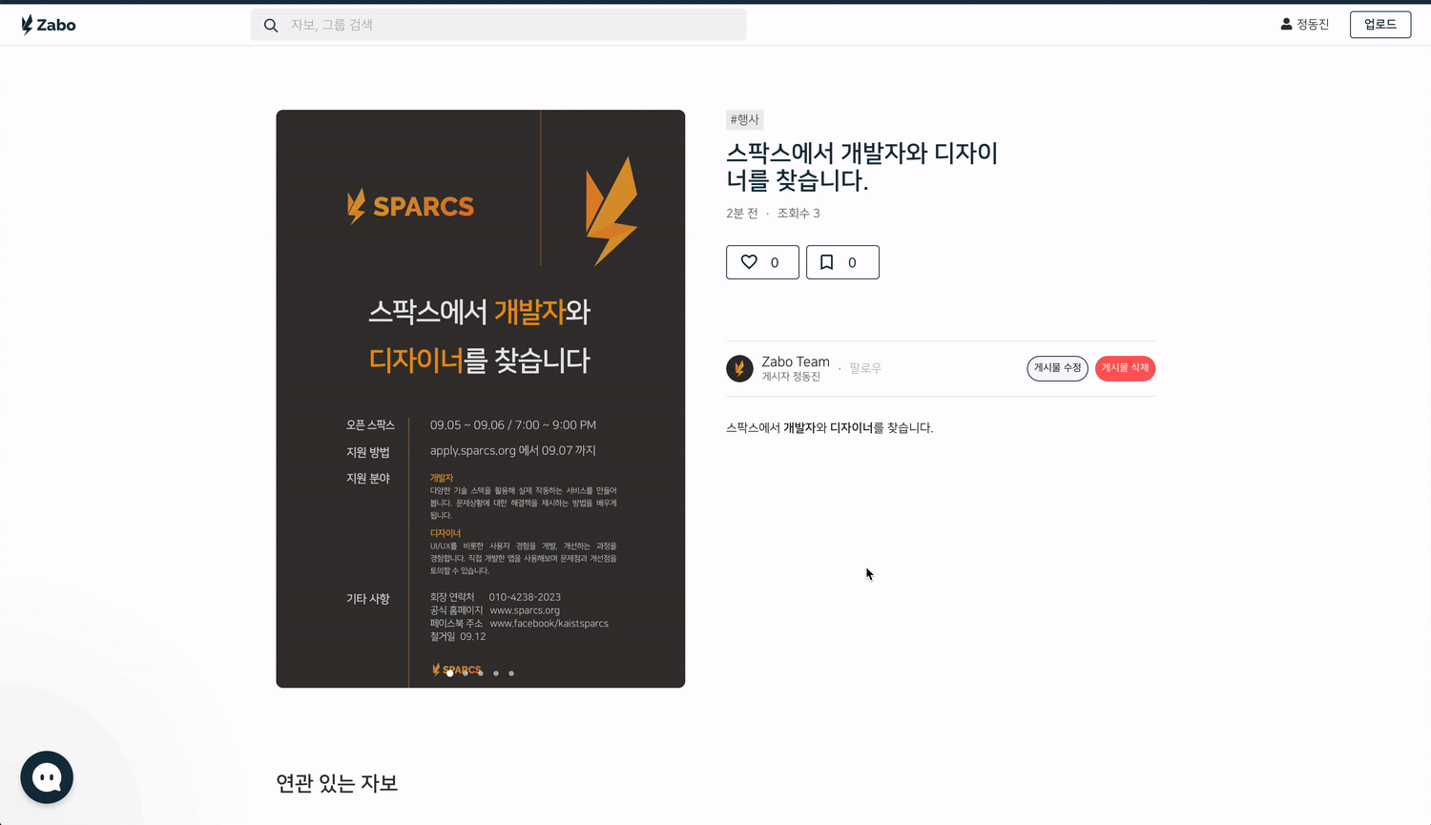This screenshot has width=1431, height=825.
Task: Select the second carousel dot
Action: pyautogui.click(x=466, y=673)
